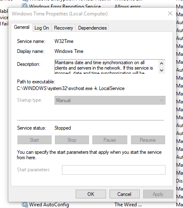183x208 pixels.
Task: Click 'The Wired ...' description cell in Services
Action: point(128,205)
